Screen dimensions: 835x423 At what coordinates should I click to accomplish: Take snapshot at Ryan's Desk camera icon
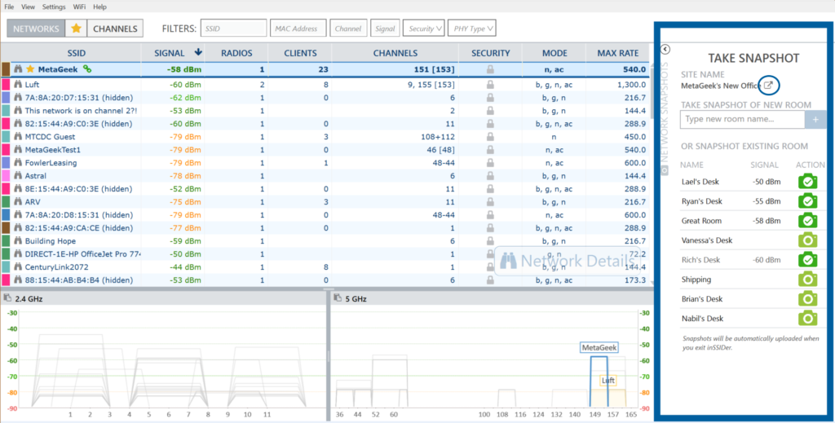(808, 201)
